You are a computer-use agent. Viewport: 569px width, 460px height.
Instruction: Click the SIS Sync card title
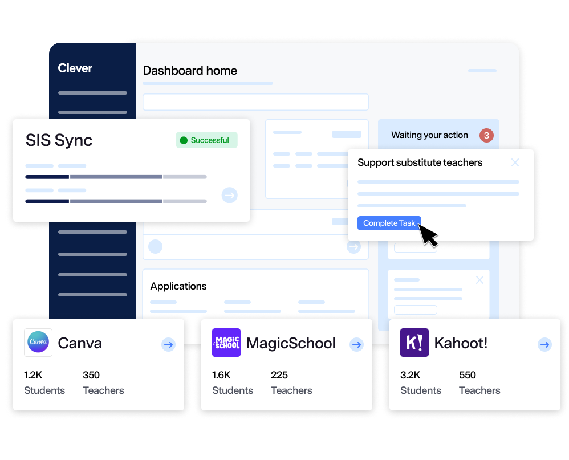pos(59,140)
